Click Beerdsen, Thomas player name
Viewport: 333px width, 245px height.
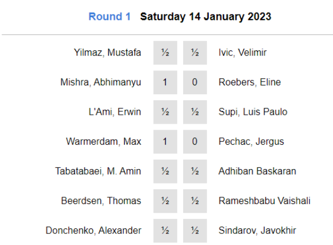pos(101,201)
